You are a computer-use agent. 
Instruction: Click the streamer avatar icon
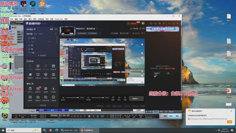point(143,24)
